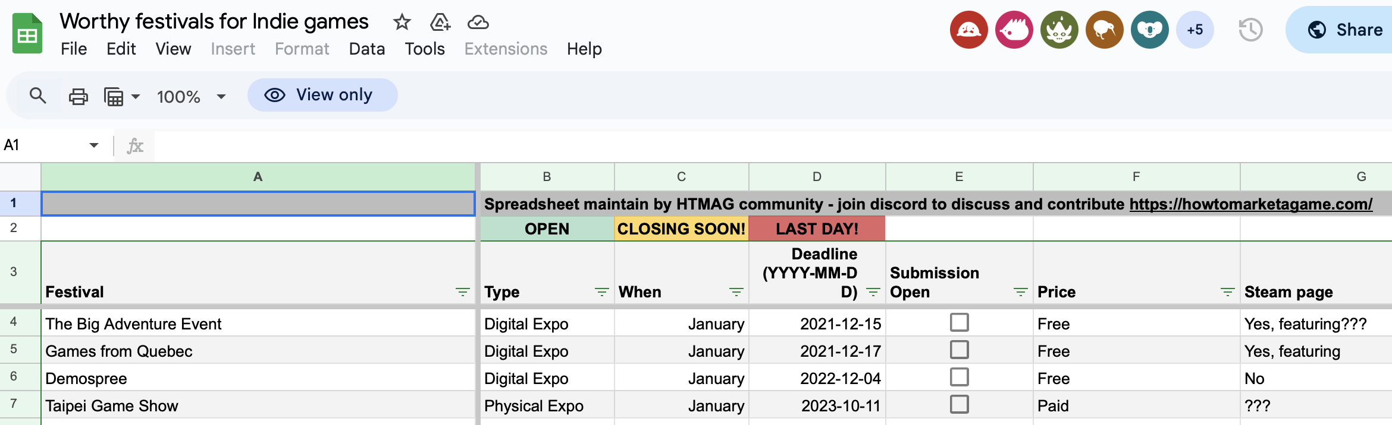
Task: Open the Google Sheets home icon
Action: (x=27, y=34)
